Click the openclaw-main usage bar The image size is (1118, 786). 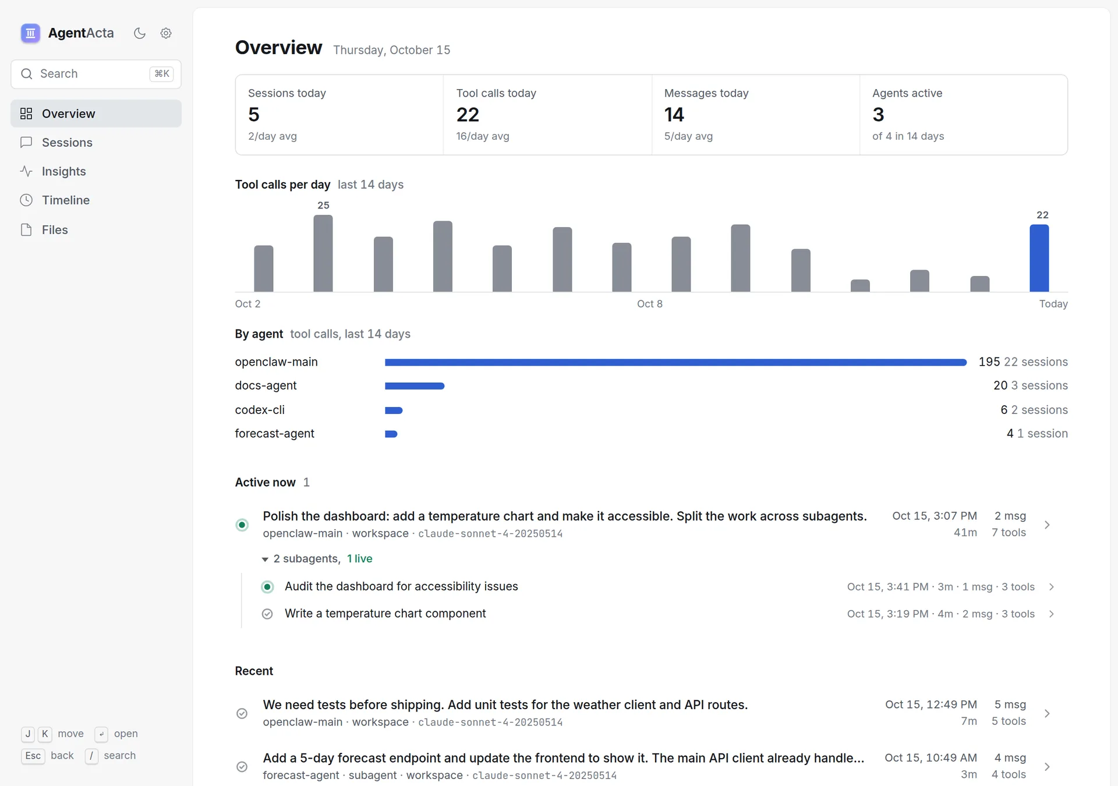point(675,362)
